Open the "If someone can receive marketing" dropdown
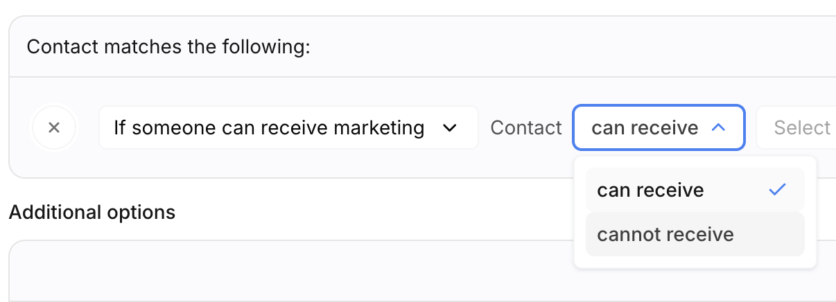 click(288, 127)
